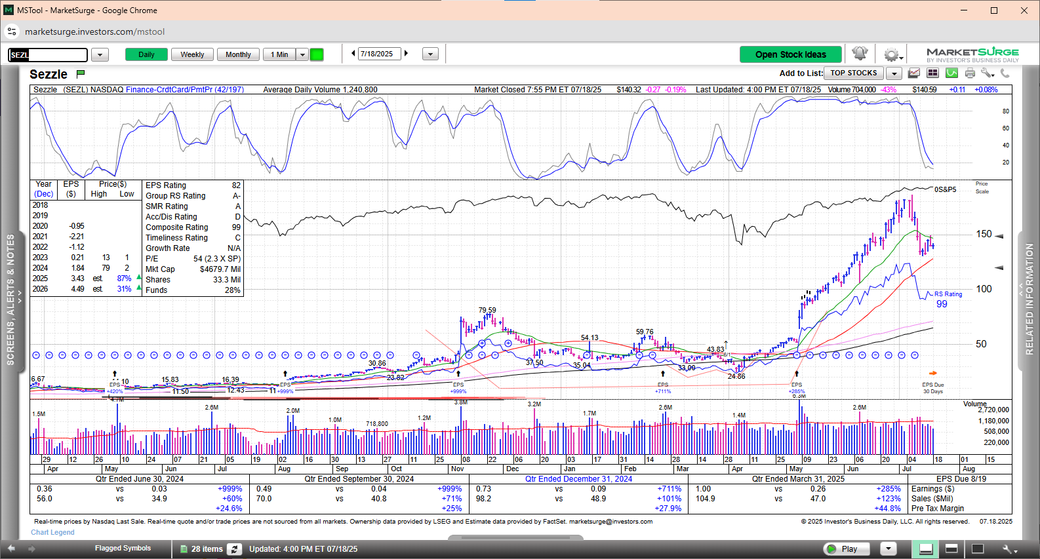Click the EPS Due 30 Days label

933,388
